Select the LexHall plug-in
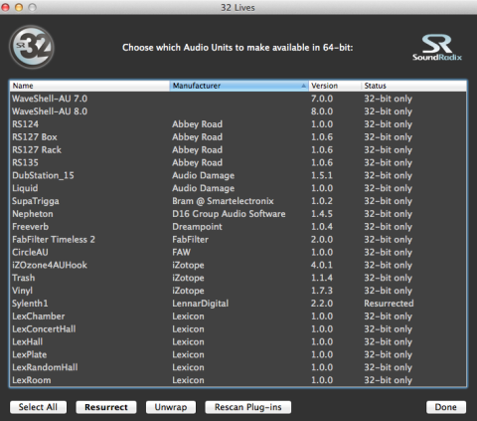 (238, 342)
